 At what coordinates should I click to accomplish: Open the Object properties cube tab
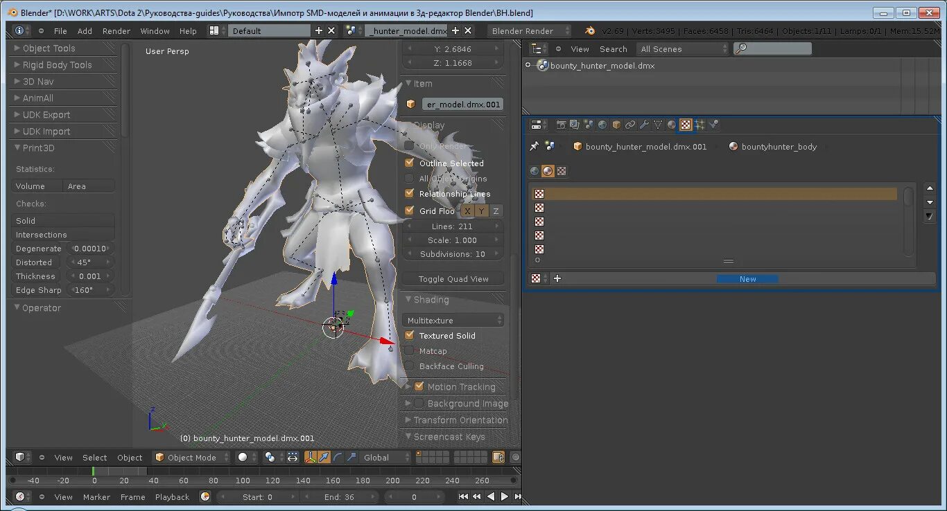[616, 125]
